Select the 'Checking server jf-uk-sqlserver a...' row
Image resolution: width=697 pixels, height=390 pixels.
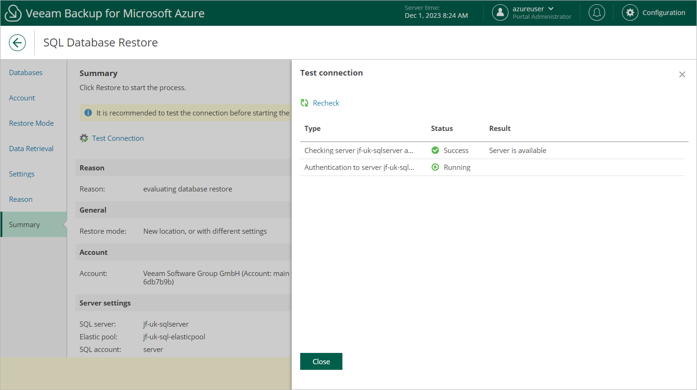point(492,151)
